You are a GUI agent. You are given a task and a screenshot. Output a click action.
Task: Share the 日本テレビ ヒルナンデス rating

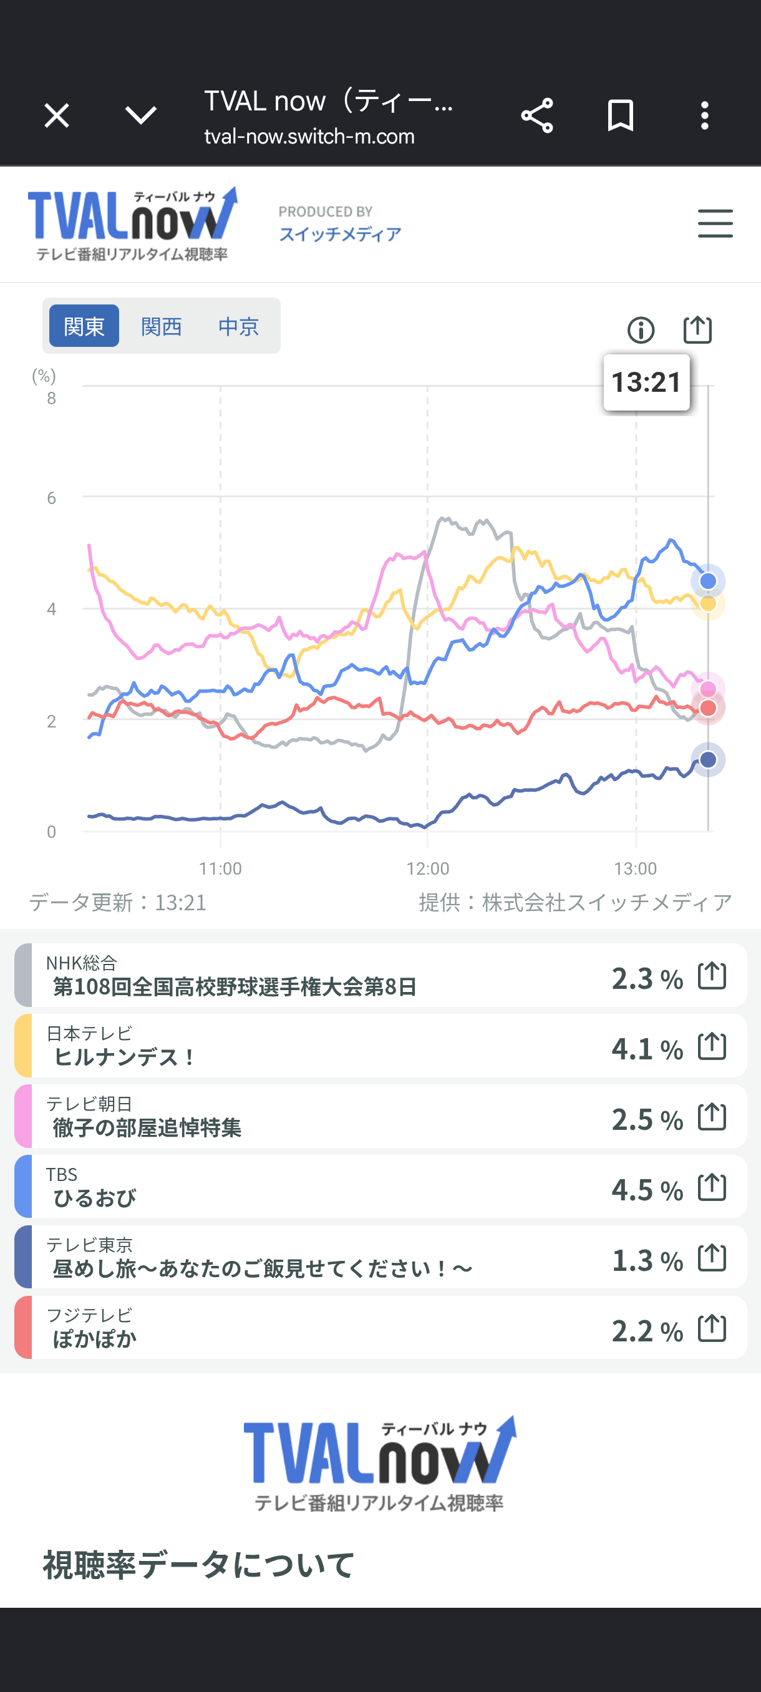click(x=712, y=1046)
